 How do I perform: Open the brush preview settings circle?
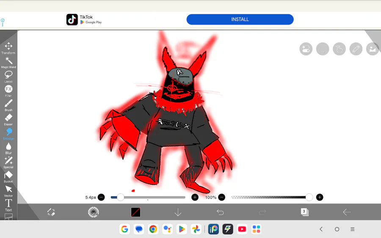click(x=93, y=212)
